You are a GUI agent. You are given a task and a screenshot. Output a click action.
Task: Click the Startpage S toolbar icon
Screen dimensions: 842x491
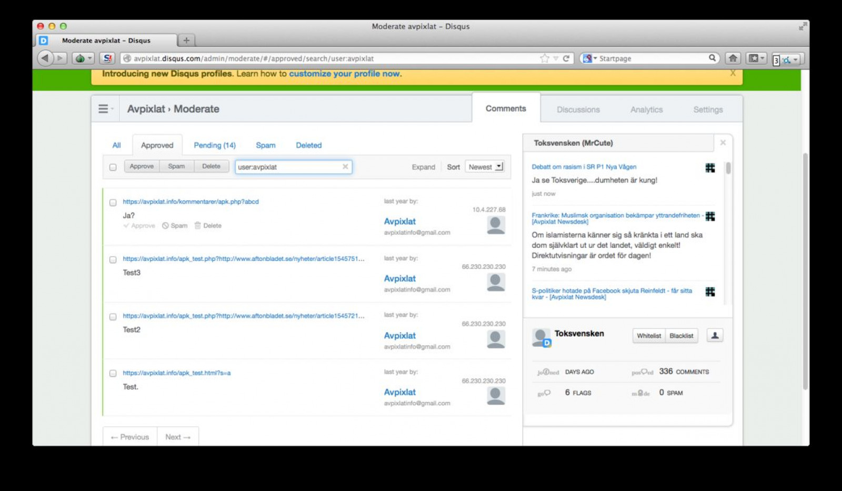[107, 58]
